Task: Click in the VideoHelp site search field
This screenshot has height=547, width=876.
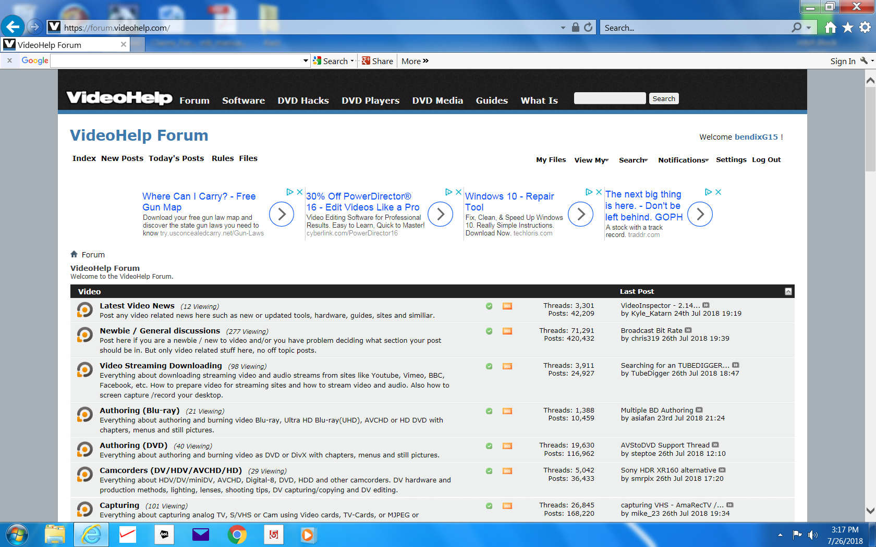Action: [x=610, y=98]
